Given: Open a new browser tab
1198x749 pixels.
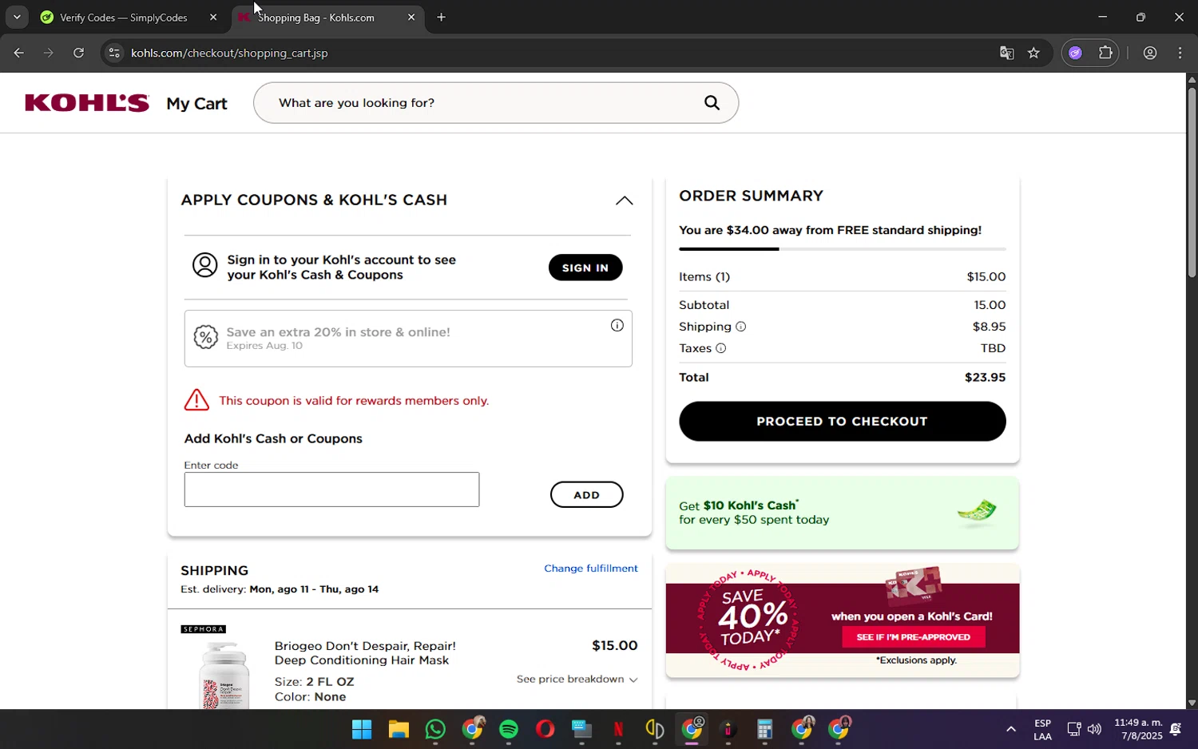Looking at the screenshot, I should 441,17.
